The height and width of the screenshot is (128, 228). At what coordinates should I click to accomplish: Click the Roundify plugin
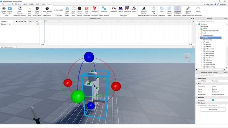click(104, 9)
